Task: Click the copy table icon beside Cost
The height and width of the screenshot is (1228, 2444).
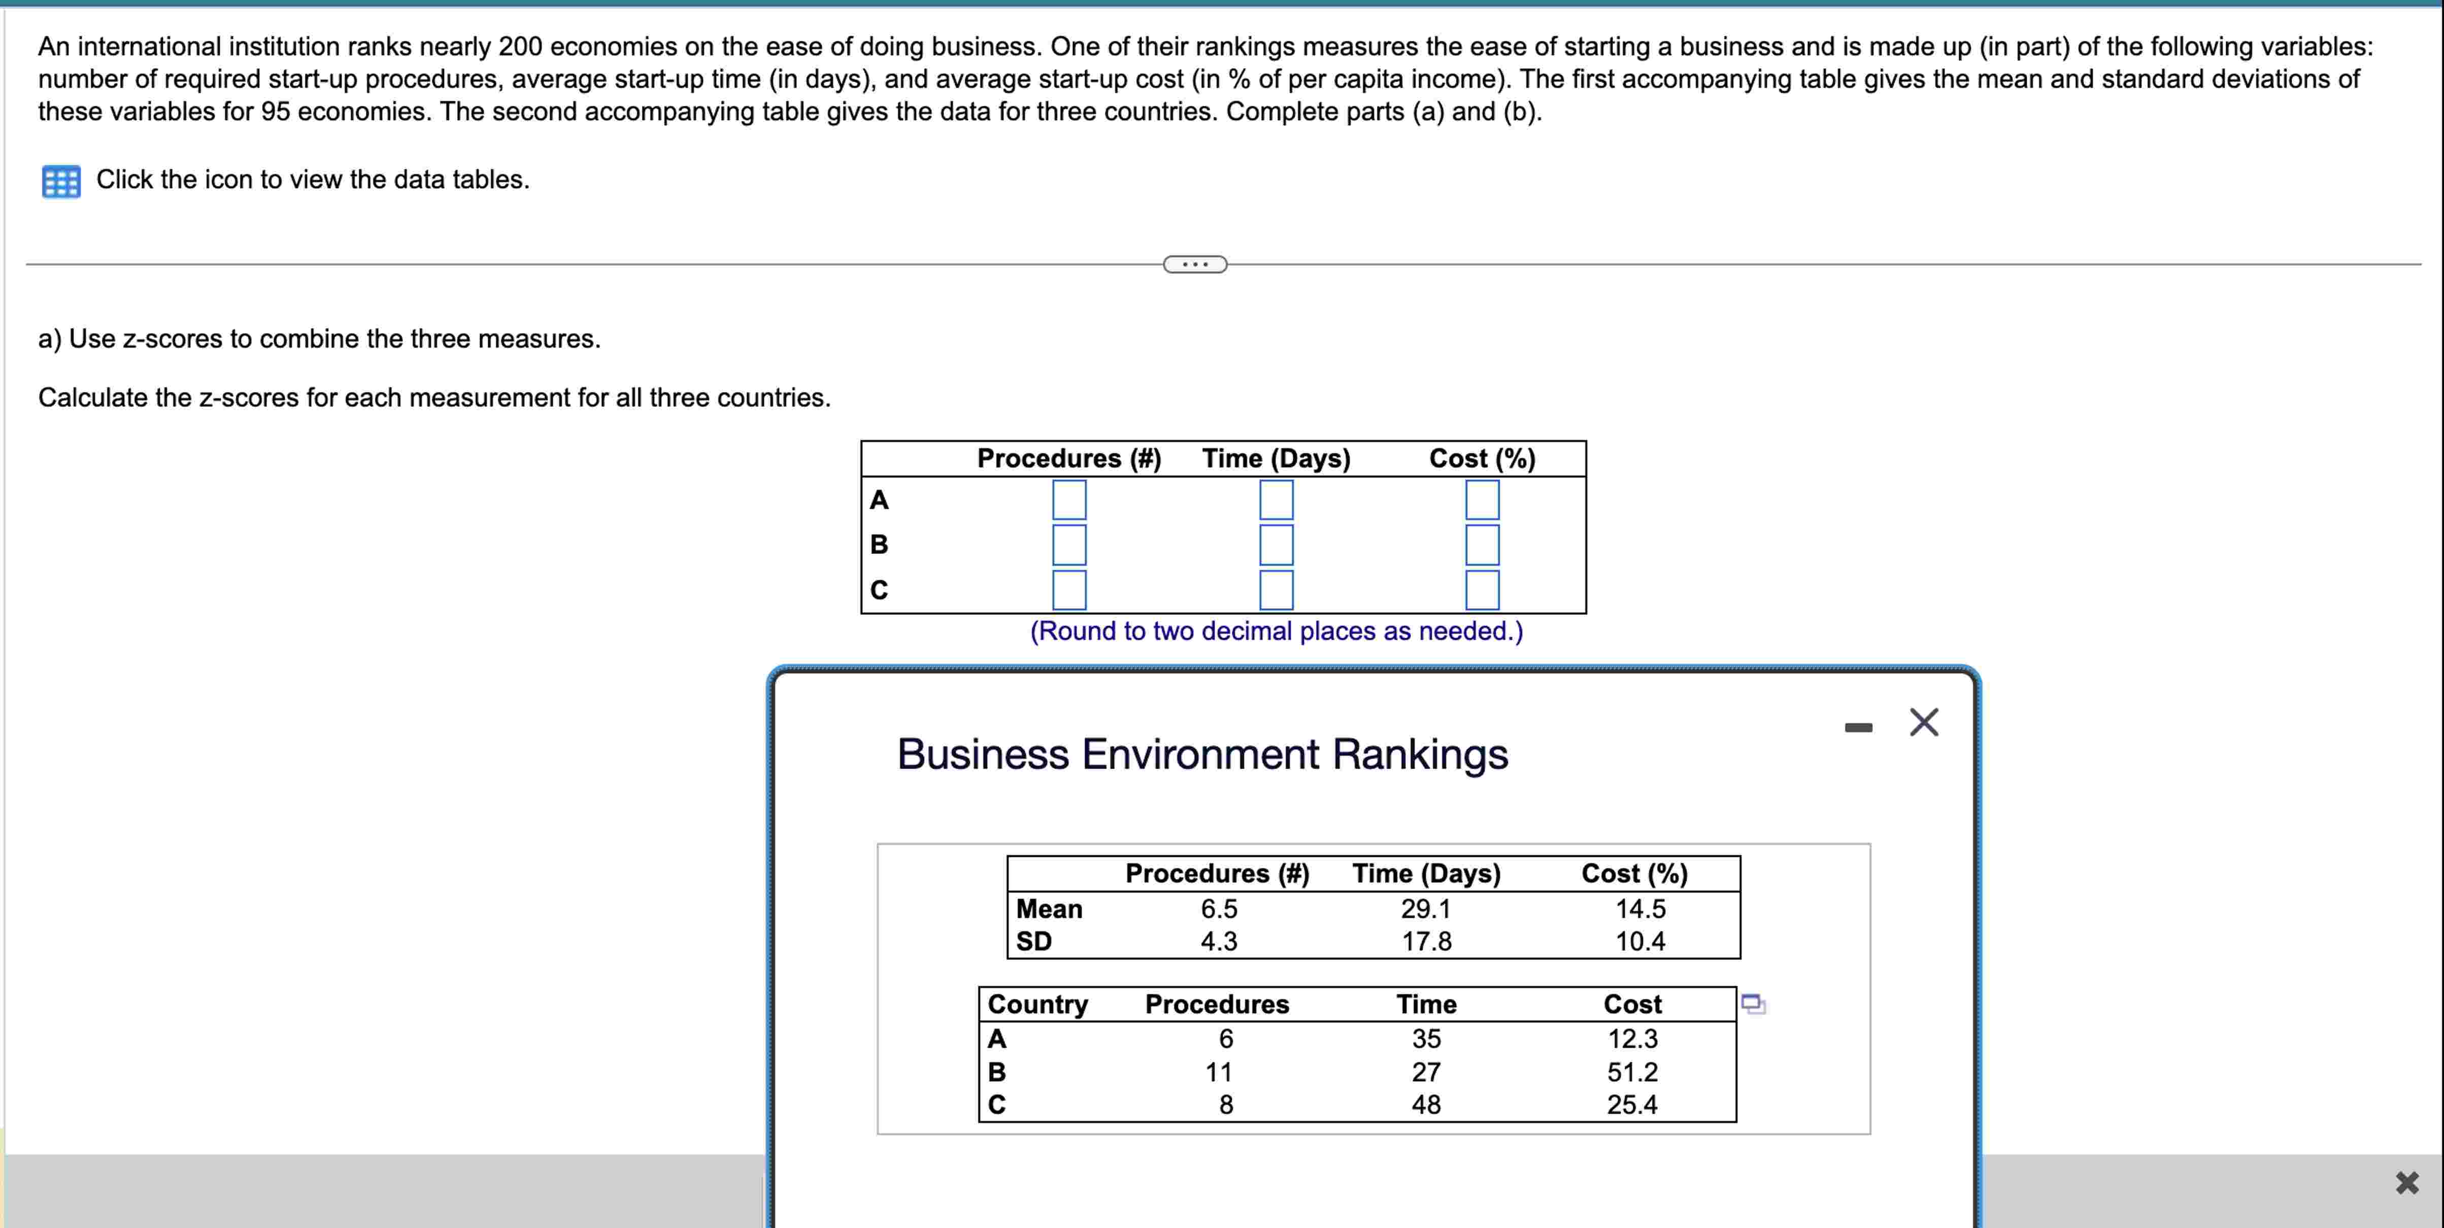Action: tap(1752, 1003)
